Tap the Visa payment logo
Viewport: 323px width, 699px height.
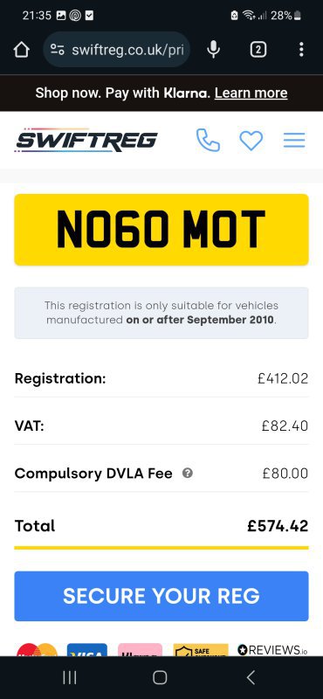pos(87,649)
